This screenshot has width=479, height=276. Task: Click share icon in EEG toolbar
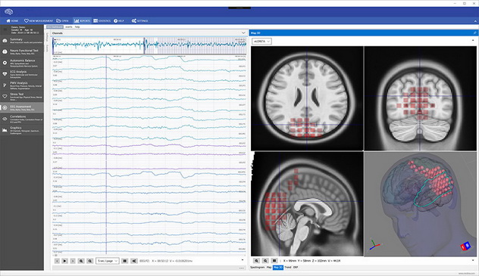coord(134,261)
